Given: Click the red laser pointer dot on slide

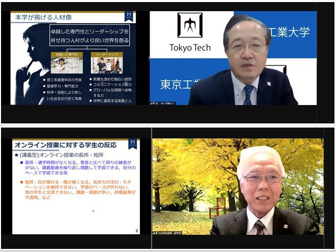Looking at the screenshot, I should (93, 211).
